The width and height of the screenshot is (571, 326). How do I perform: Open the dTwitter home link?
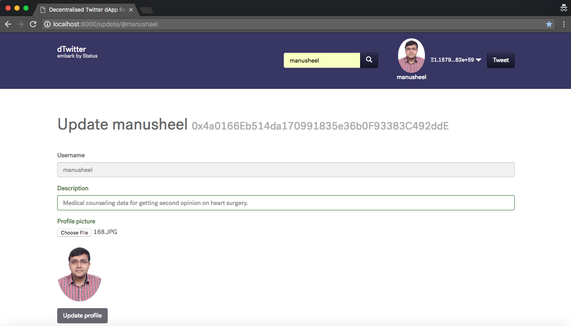pos(71,49)
